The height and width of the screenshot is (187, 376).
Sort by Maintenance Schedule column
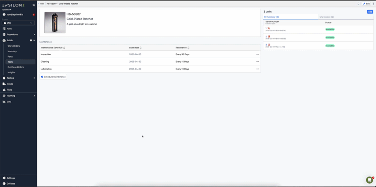[53, 48]
